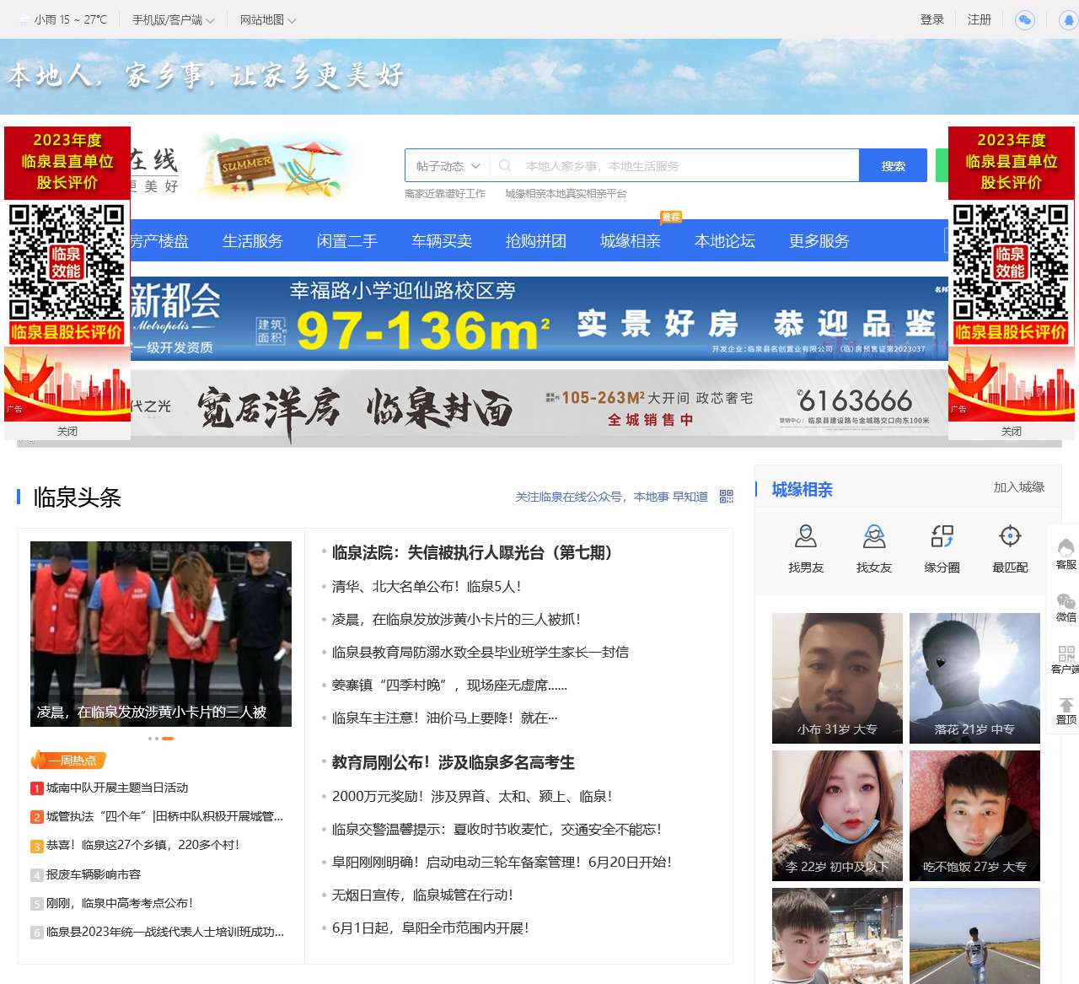Open the 微信 sidebar icon
Screen dimensions: 1079x984
[1066, 607]
